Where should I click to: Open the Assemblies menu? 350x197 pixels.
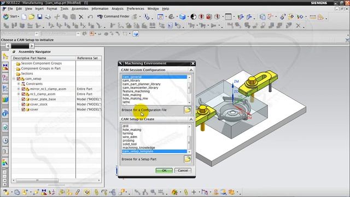(80, 9)
